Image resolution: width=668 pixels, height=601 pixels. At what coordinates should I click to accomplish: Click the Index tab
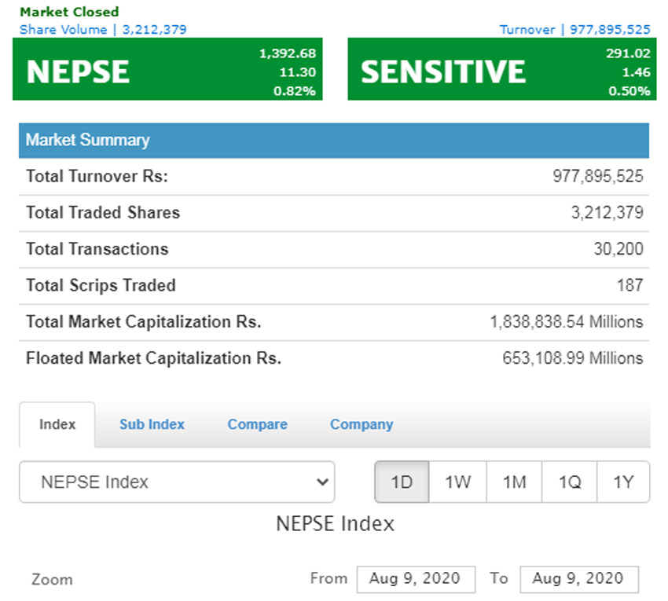[x=57, y=424]
